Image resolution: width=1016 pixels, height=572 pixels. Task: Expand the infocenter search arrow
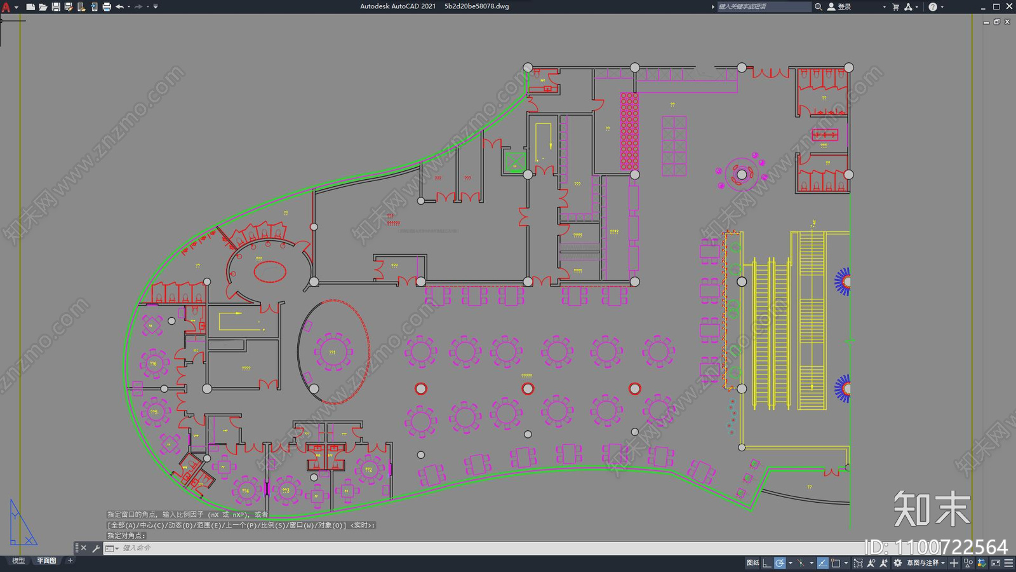[712, 7]
